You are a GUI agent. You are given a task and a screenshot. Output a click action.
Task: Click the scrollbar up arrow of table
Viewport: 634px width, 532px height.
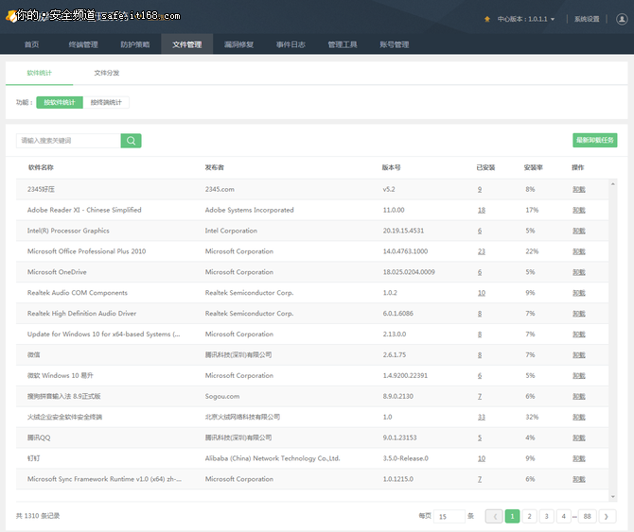point(613,183)
